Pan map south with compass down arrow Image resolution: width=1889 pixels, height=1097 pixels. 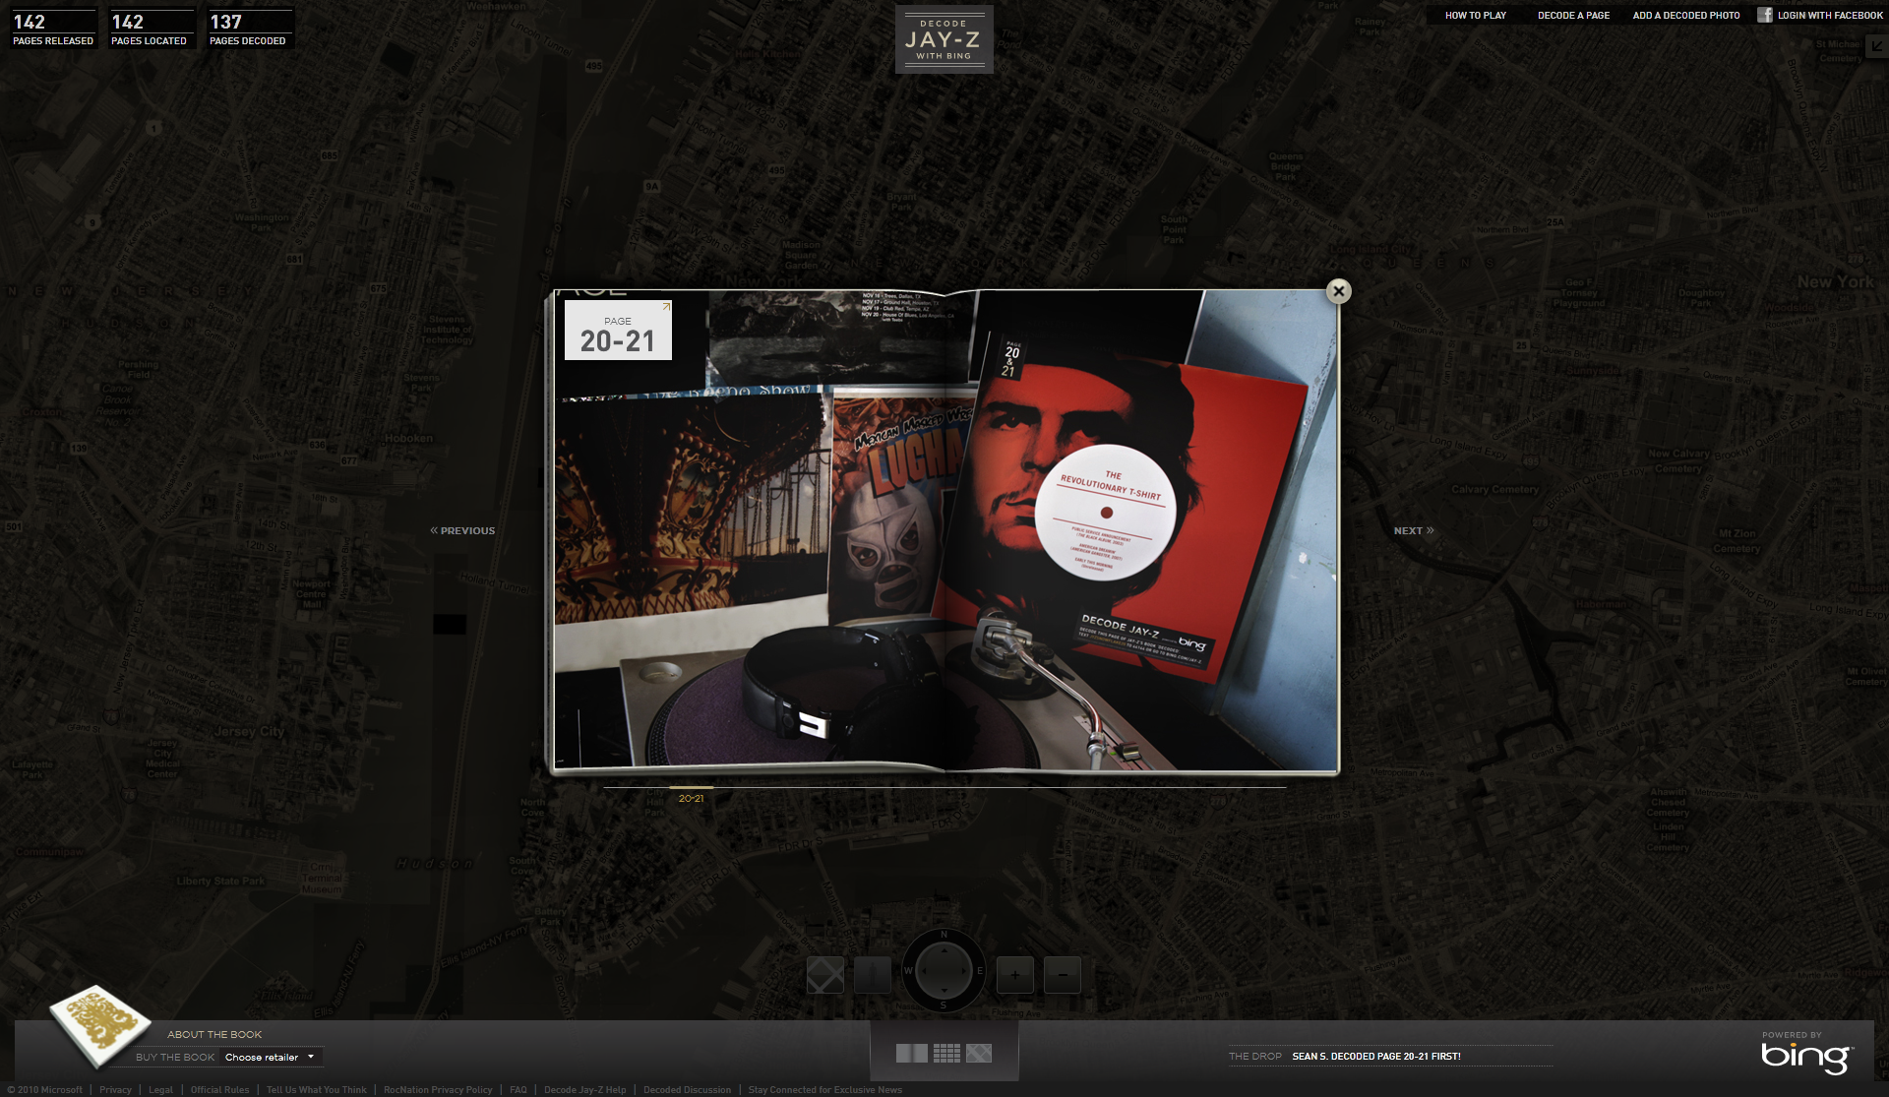coord(944,991)
